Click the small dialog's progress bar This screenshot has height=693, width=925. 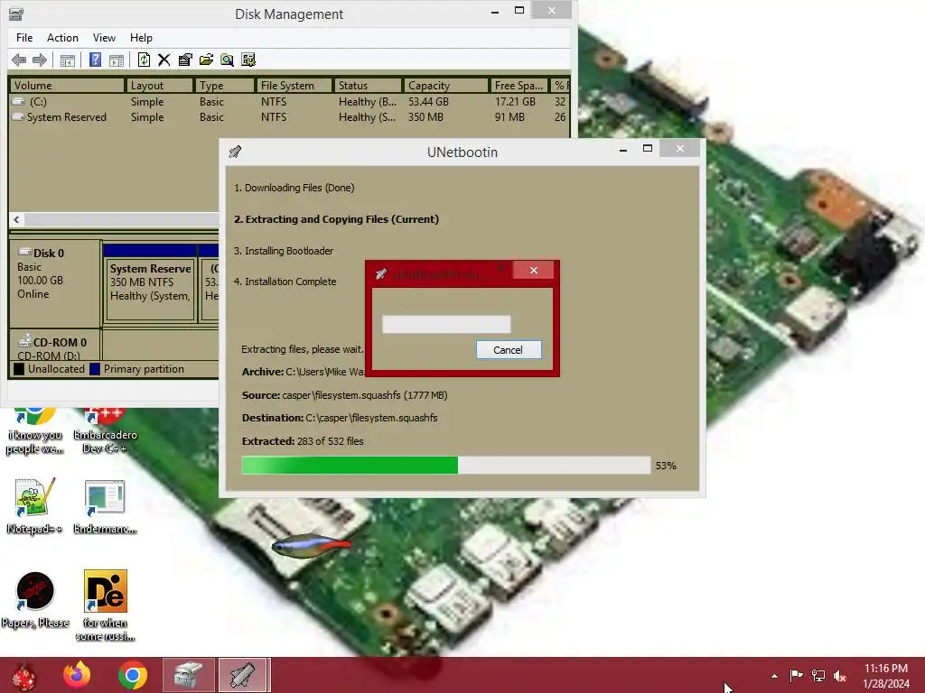446,324
